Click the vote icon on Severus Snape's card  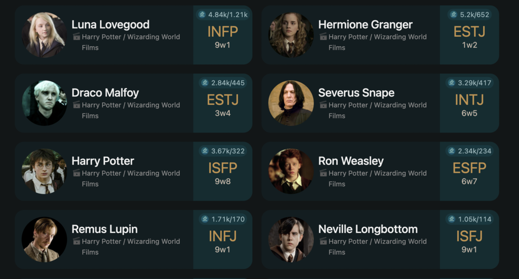click(452, 83)
